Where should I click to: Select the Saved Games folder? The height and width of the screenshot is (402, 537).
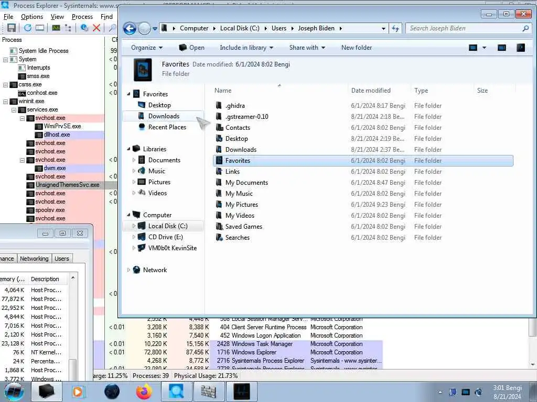tap(243, 227)
